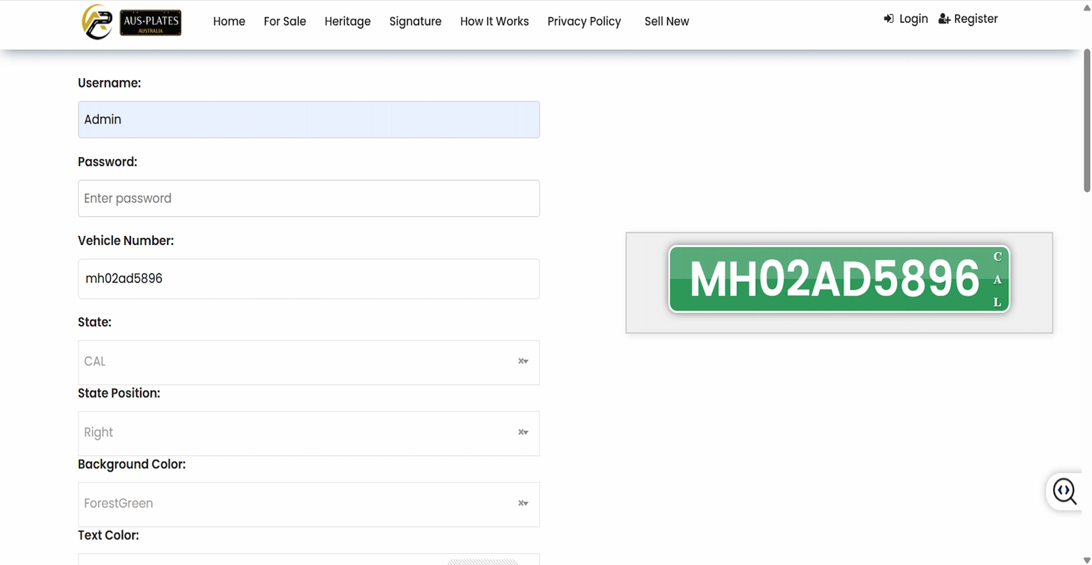The width and height of the screenshot is (1092, 565).
Task: Click the green MH02AD5896 plate preview
Action: pos(839,279)
